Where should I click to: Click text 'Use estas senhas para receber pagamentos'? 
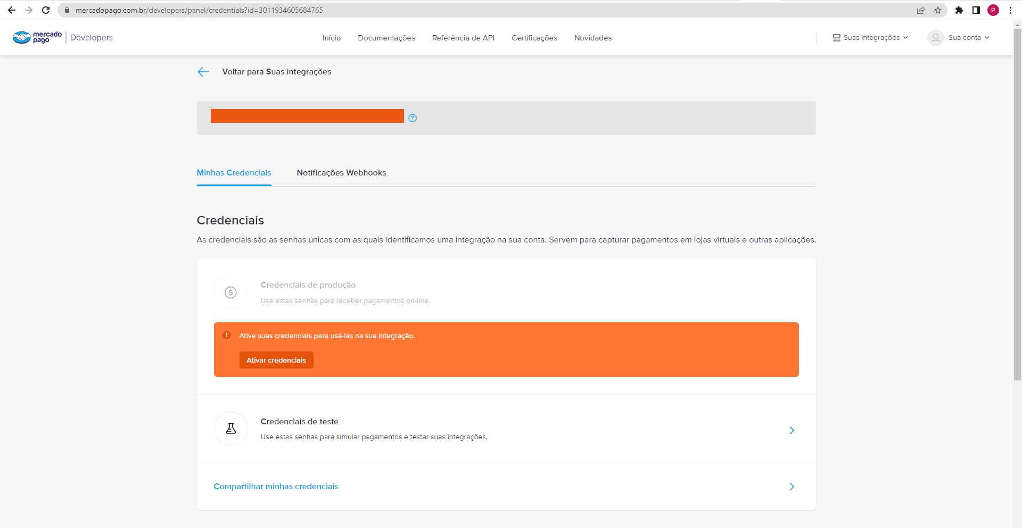[345, 301]
